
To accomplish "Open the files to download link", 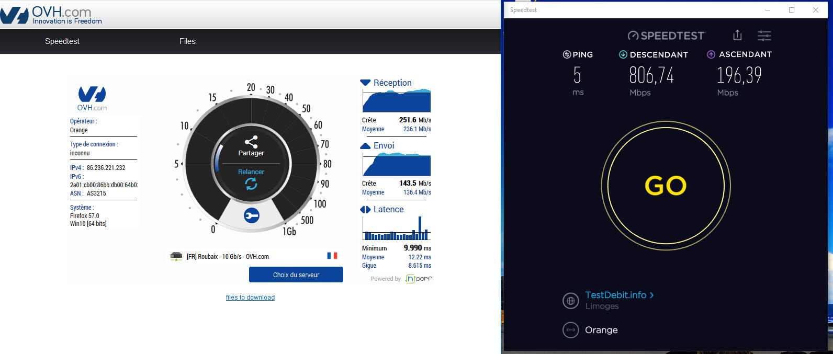I will pos(250,298).
